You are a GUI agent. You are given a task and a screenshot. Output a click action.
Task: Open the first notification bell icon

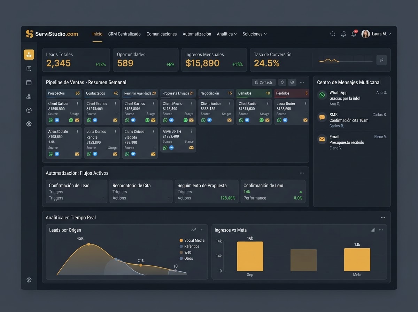343,34
